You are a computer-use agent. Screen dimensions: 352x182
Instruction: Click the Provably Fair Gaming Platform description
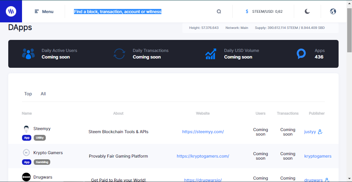(x=118, y=156)
